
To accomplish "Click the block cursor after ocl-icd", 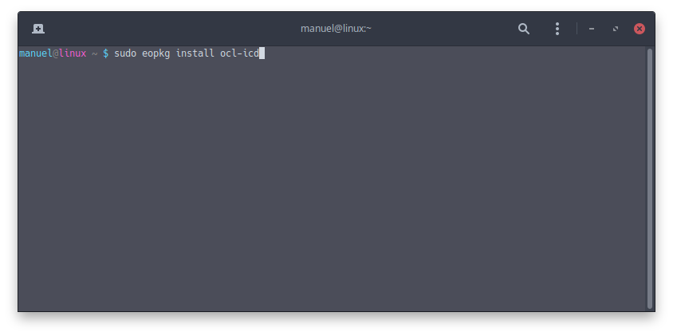I will pyautogui.click(x=262, y=53).
